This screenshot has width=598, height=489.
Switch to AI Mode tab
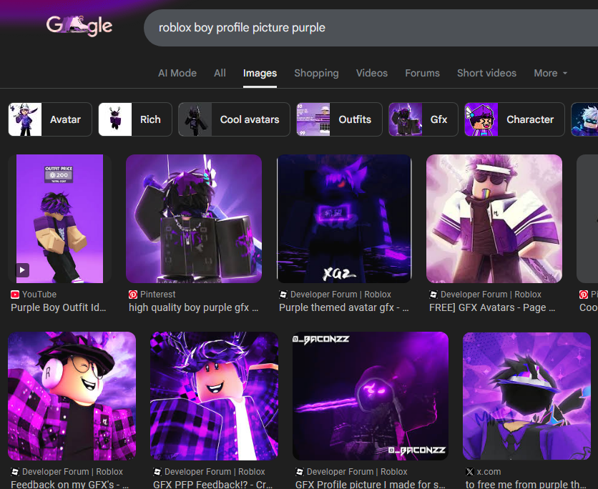[177, 73]
